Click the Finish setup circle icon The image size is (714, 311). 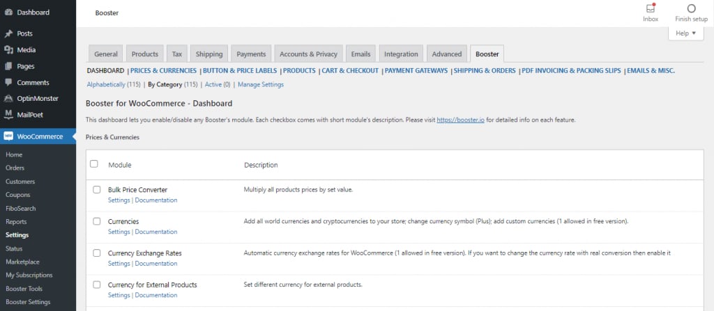[x=691, y=9]
